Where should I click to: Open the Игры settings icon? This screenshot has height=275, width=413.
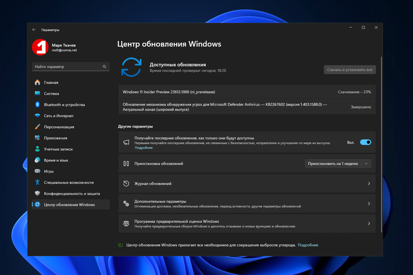(x=38, y=171)
